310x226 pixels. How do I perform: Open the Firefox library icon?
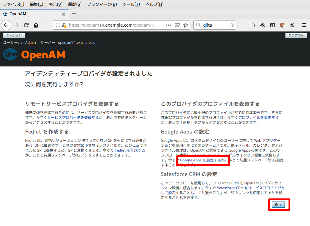coord(253,25)
